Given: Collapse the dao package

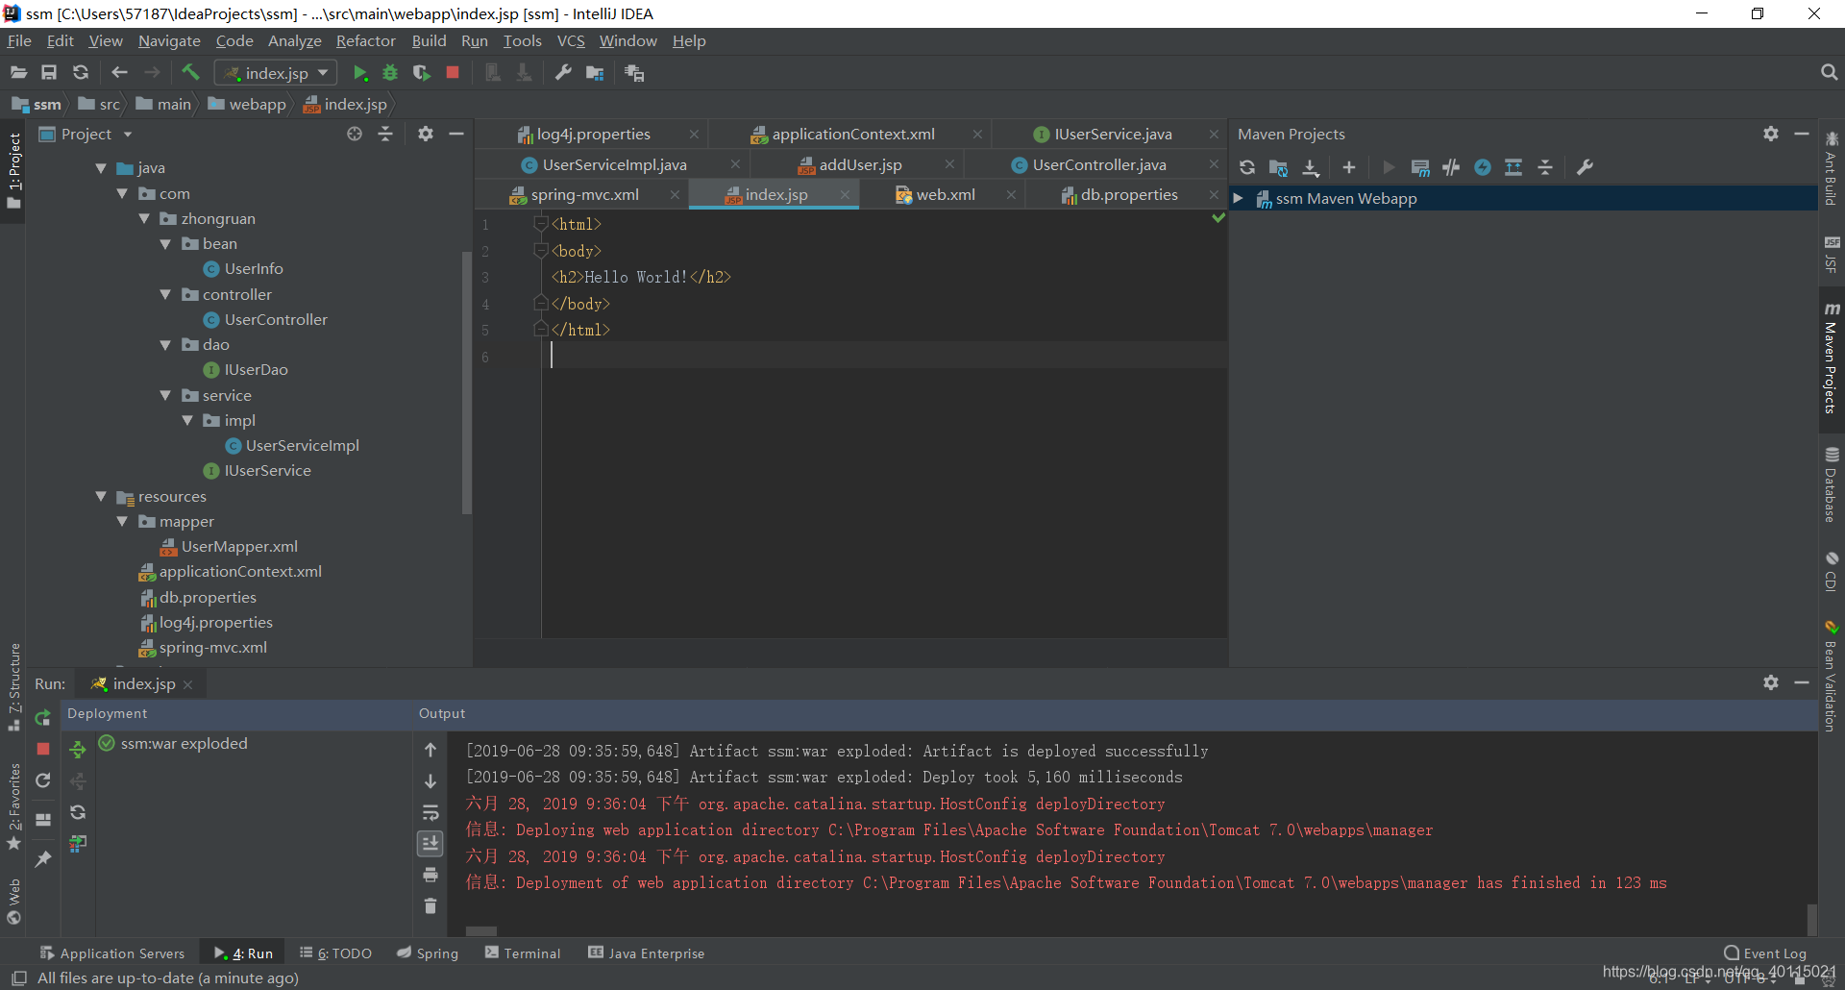Looking at the screenshot, I should tap(165, 345).
